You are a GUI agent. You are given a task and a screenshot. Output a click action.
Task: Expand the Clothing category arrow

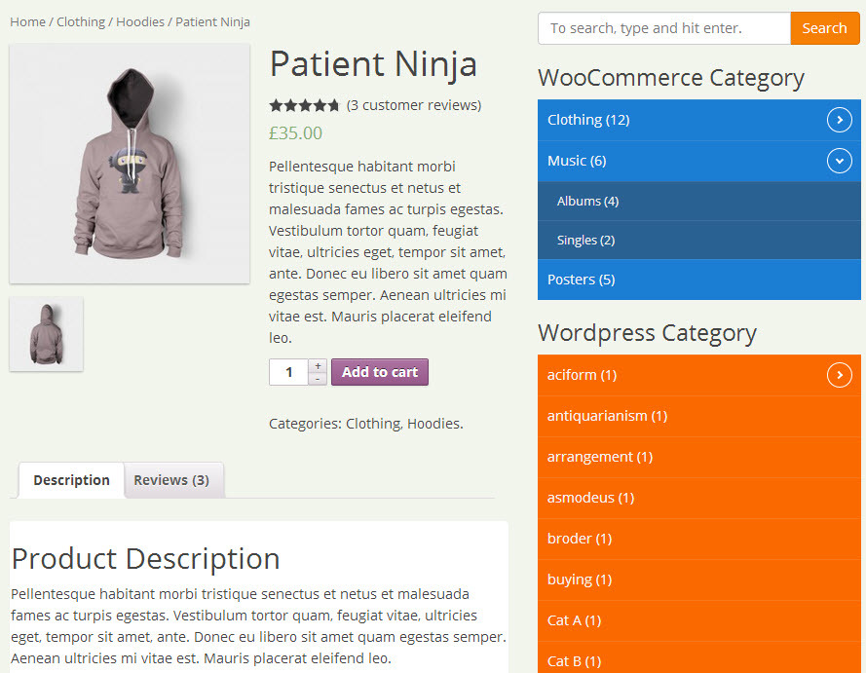839,120
